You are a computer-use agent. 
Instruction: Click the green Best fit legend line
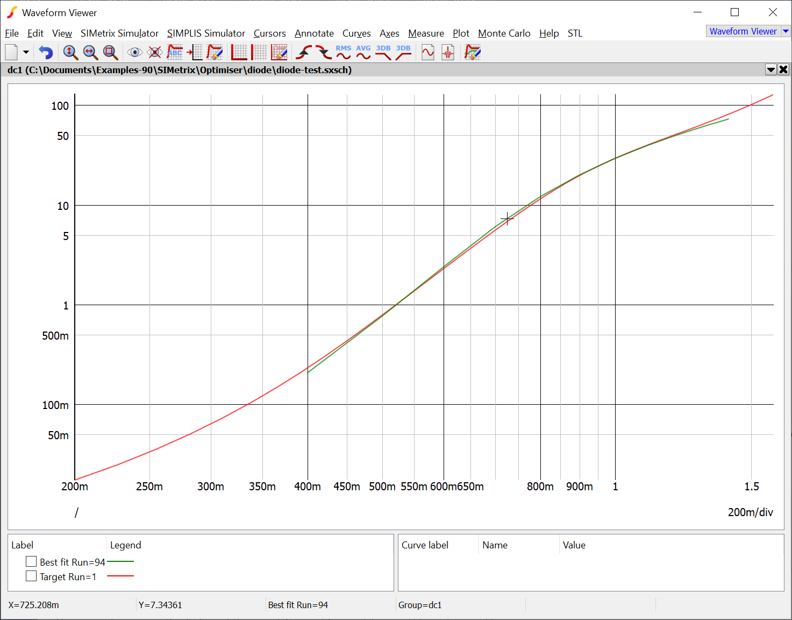pyautogui.click(x=120, y=561)
